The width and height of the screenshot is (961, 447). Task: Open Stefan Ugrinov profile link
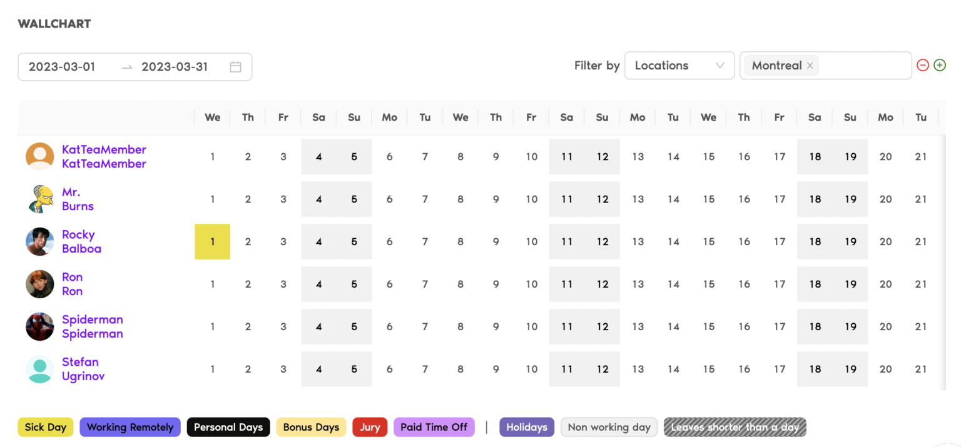(83, 369)
